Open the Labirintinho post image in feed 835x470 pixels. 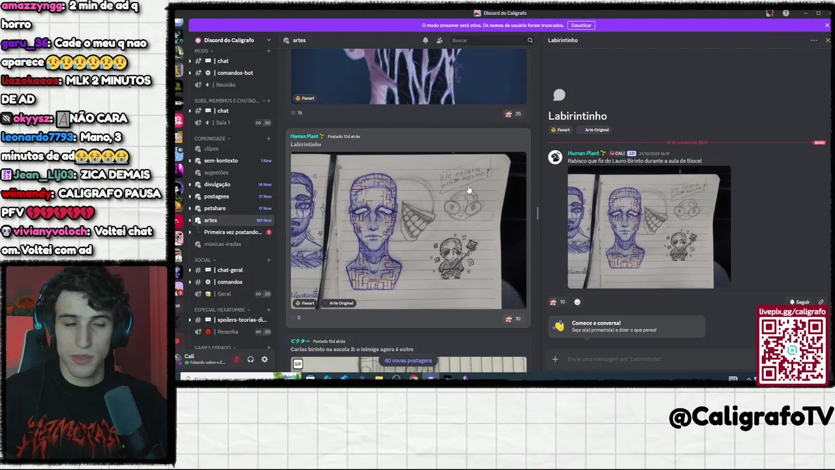pos(408,230)
